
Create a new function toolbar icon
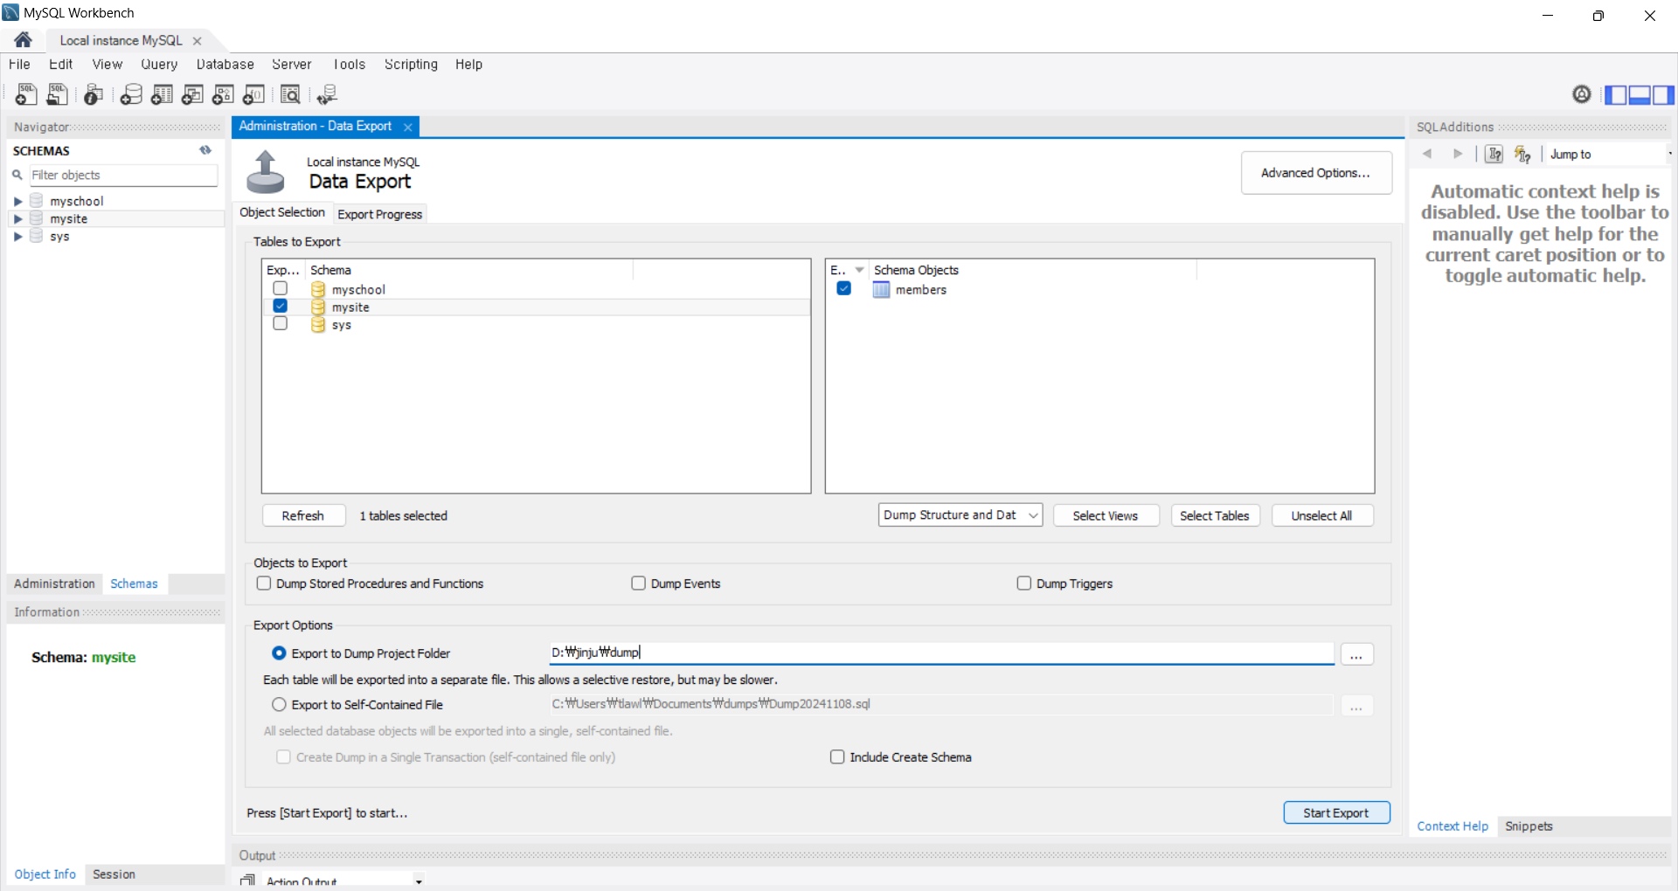click(x=253, y=94)
